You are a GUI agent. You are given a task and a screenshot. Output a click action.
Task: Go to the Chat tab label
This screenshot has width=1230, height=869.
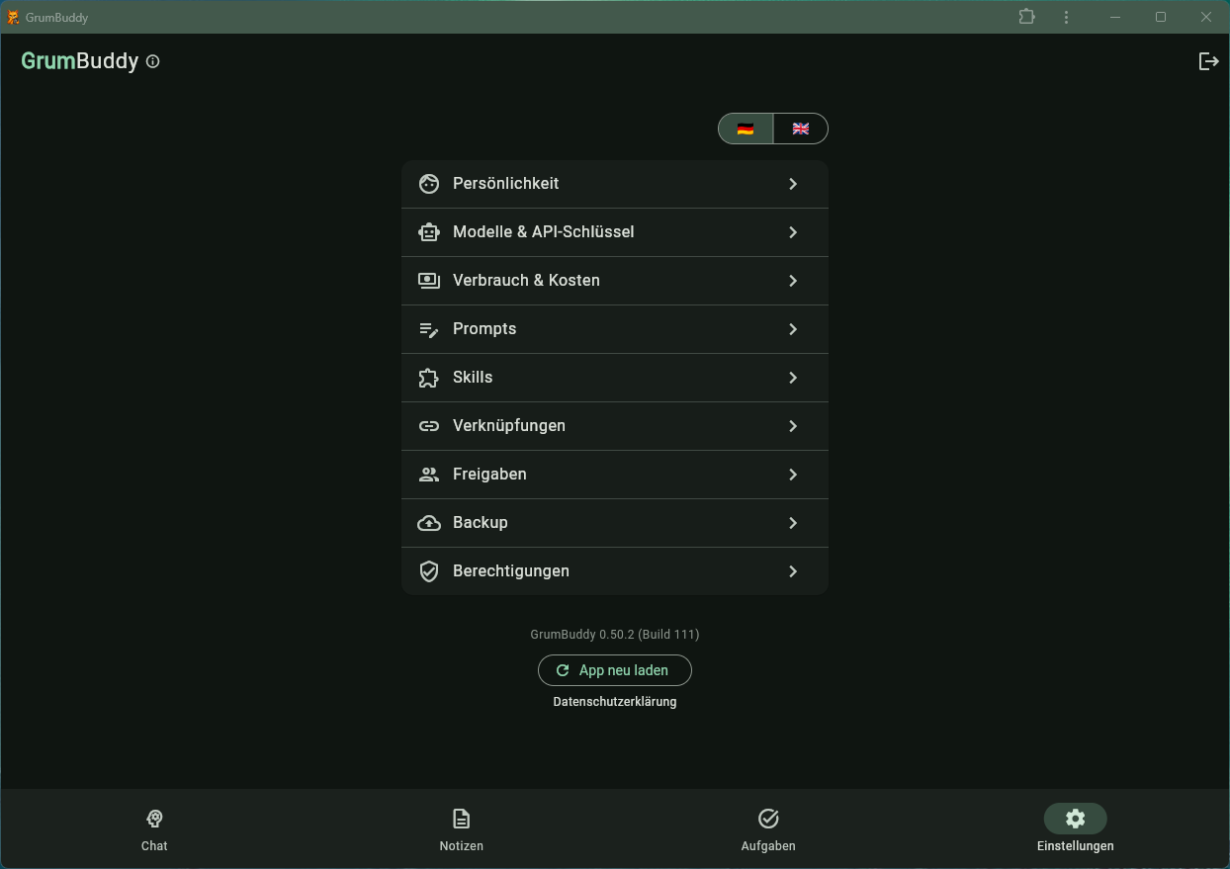[x=154, y=846]
